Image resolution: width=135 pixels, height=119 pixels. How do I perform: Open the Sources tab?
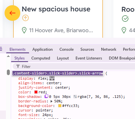click(x=87, y=49)
